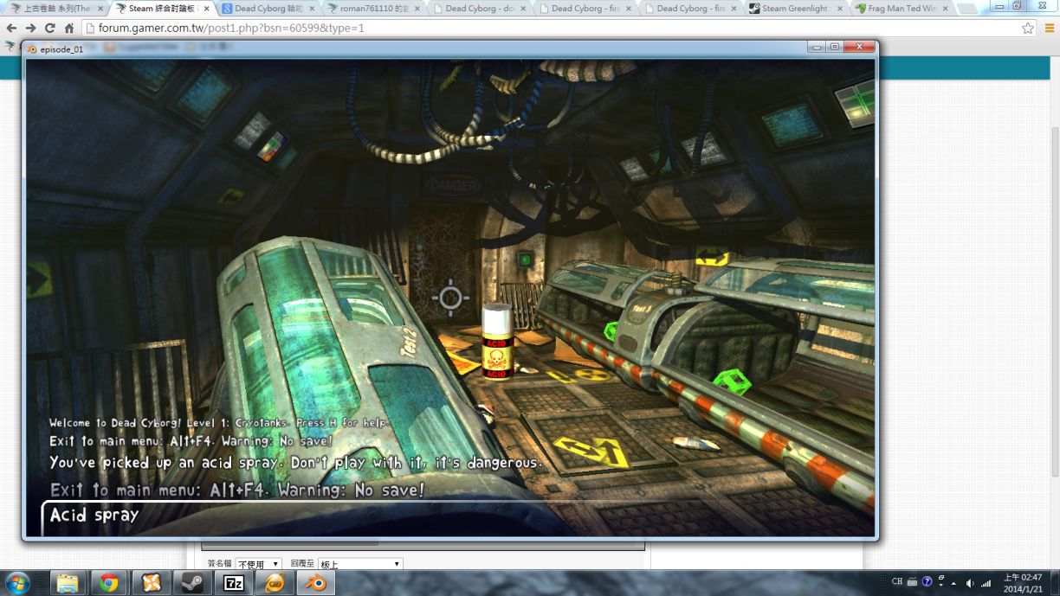Image resolution: width=1060 pixels, height=596 pixels.
Task: Open 7-Zip from the taskbar
Action: click(x=234, y=583)
